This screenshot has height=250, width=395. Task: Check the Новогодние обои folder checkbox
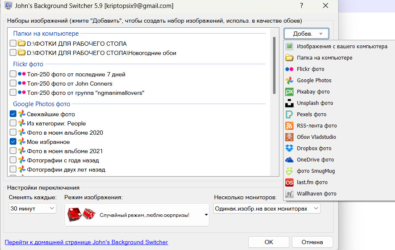pyautogui.click(x=13, y=52)
